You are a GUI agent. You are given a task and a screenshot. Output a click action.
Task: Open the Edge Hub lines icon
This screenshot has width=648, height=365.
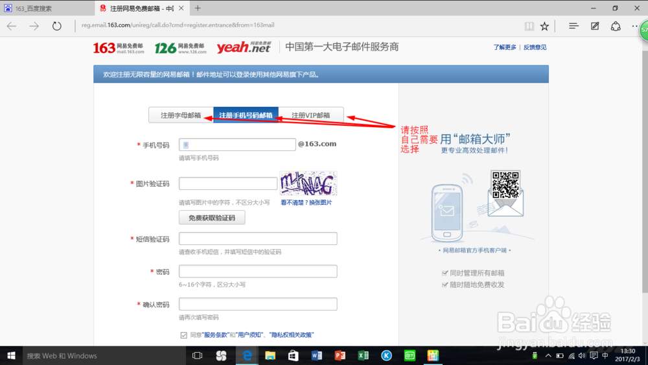pos(573,26)
